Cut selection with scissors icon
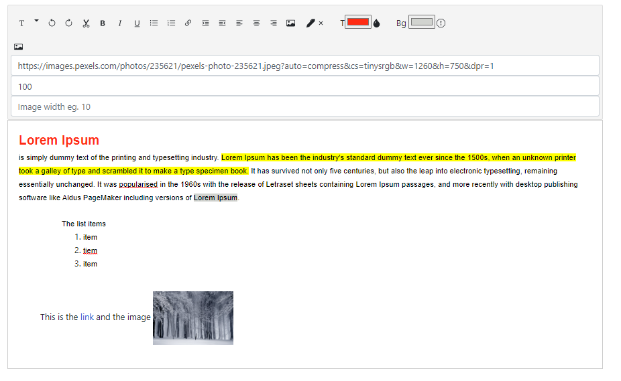This screenshot has height=381, width=621. [x=86, y=23]
